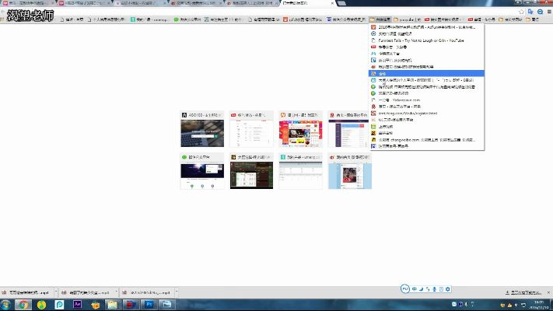553x311 pixels.
Task: Close the currently active browser tab
Action: [332, 3]
